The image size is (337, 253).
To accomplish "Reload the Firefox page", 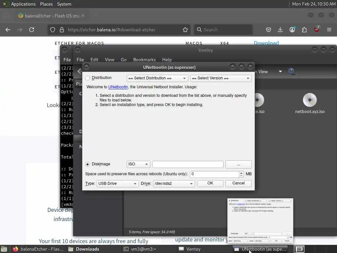I will (32, 30).
